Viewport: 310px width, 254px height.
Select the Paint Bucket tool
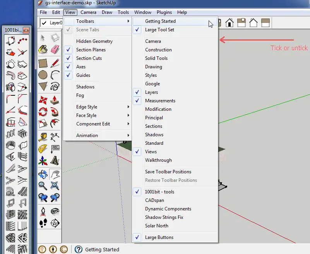point(43,49)
